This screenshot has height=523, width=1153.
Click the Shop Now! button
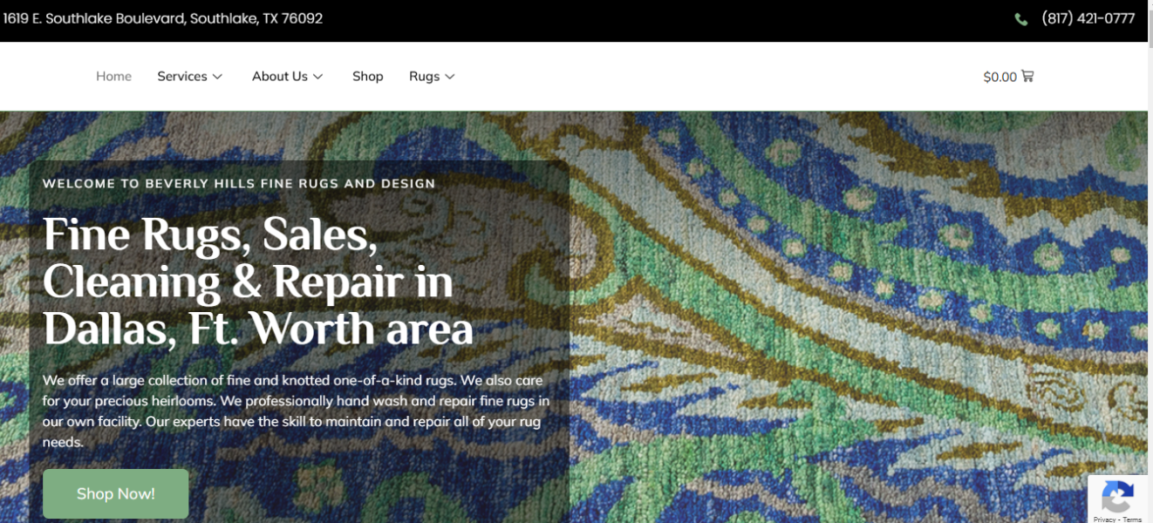[116, 493]
